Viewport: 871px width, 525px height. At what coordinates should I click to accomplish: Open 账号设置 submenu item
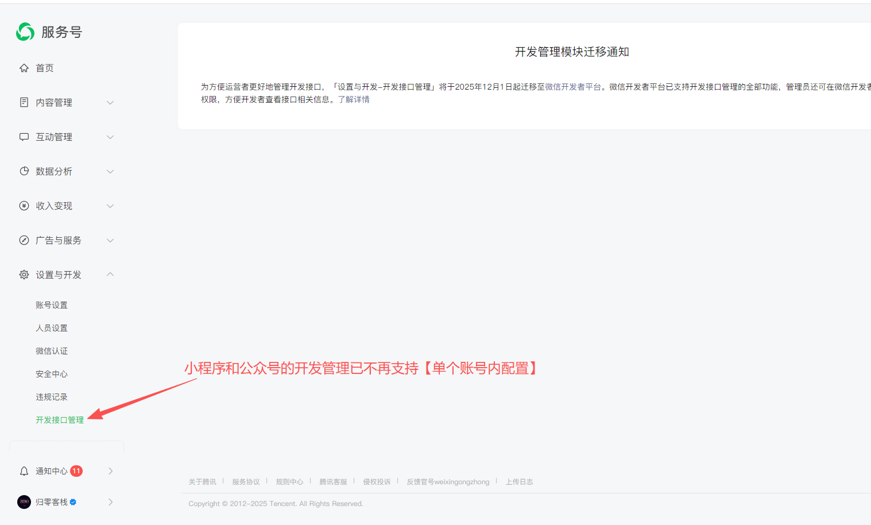(52, 305)
